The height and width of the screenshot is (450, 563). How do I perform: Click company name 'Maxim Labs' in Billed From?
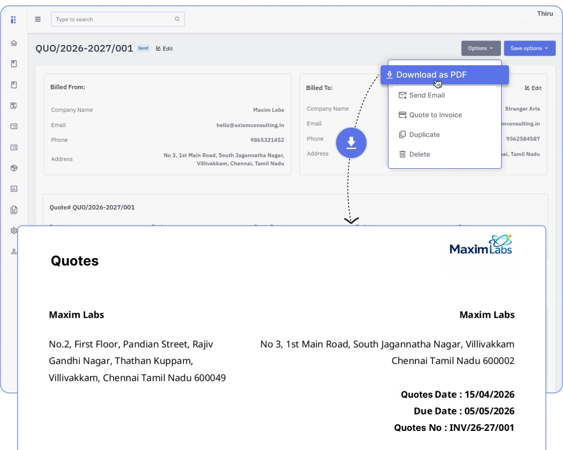coord(269,110)
